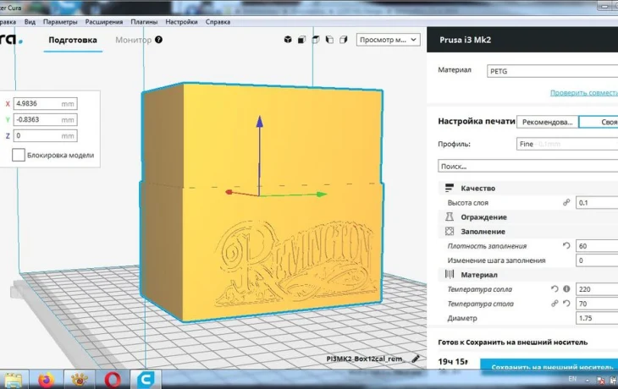Click the Поиск... settings search field
The height and width of the screenshot is (389, 618).
coord(527,166)
